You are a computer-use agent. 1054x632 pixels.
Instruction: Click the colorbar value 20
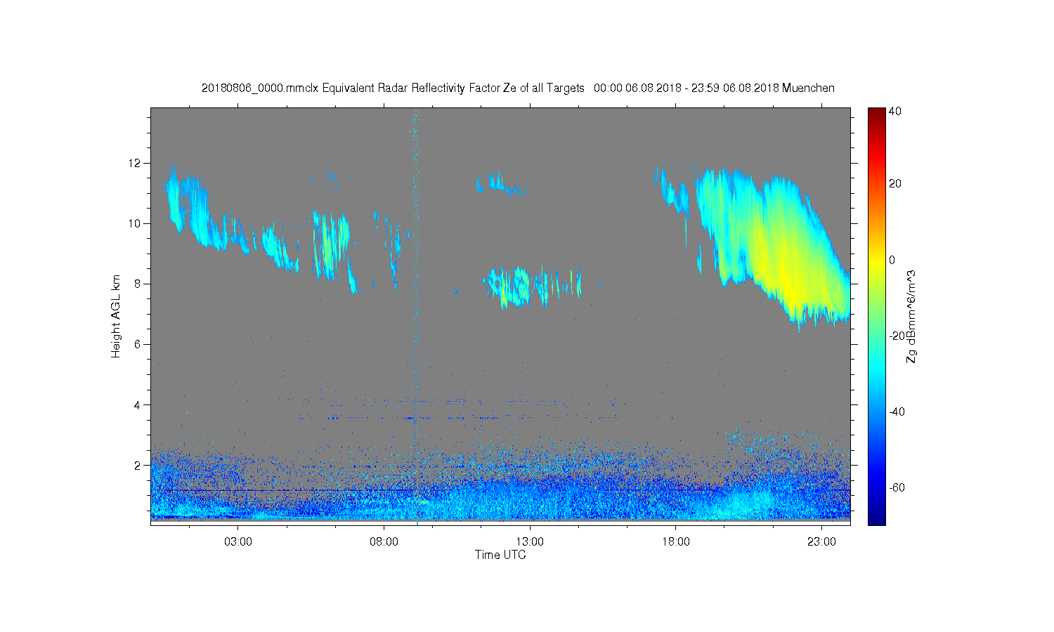pyautogui.click(x=895, y=184)
